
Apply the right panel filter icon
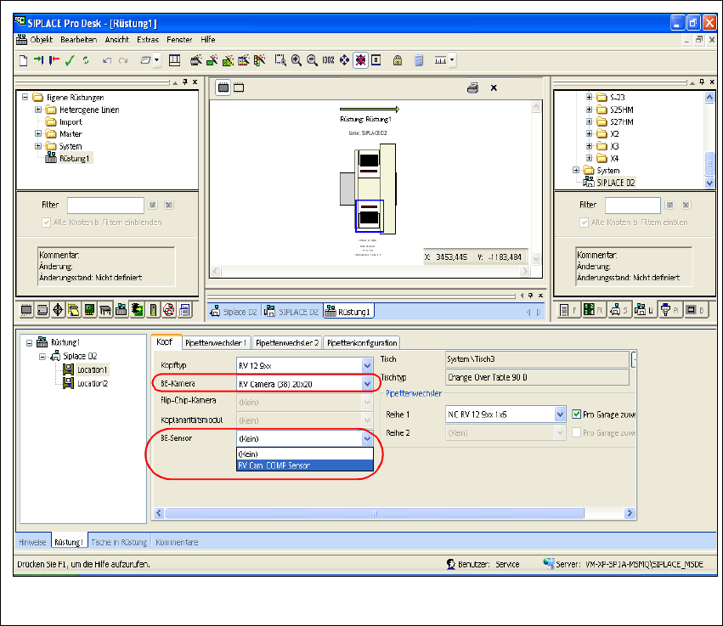coord(670,206)
